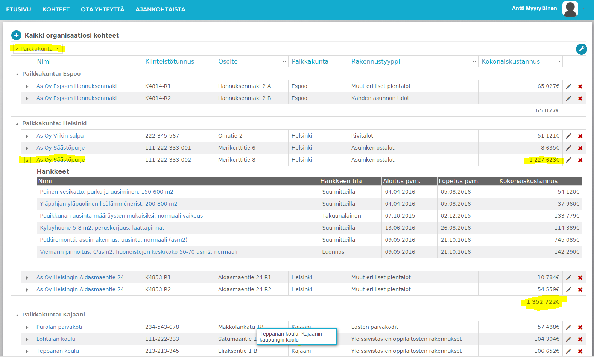Screen dimensions: 594x357
Task: Open Puinen vesikatto project link
Action: tap(106, 192)
